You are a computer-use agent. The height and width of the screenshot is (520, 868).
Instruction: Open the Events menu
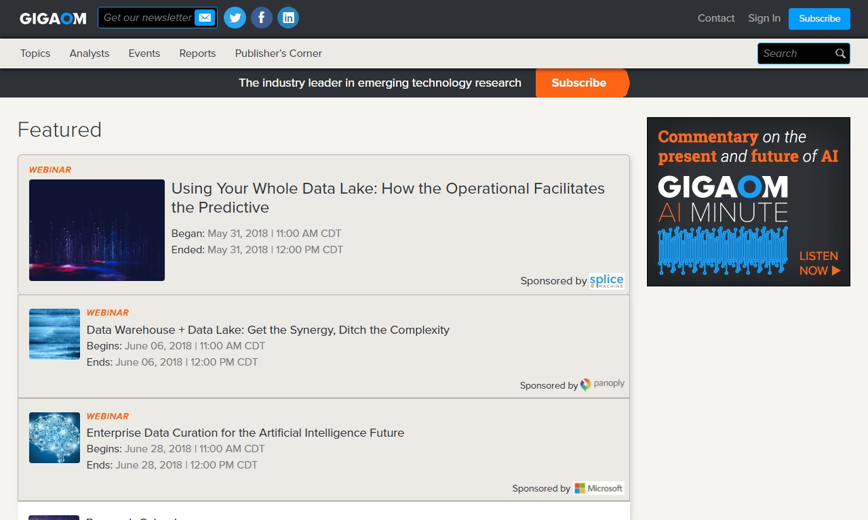[144, 53]
